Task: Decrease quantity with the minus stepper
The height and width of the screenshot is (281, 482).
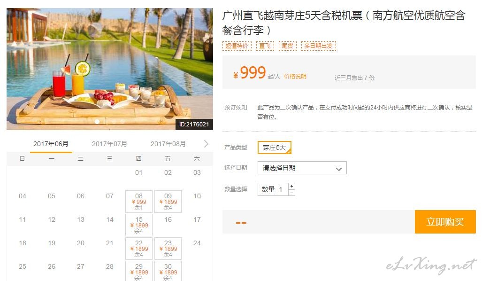Action: click(x=292, y=193)
